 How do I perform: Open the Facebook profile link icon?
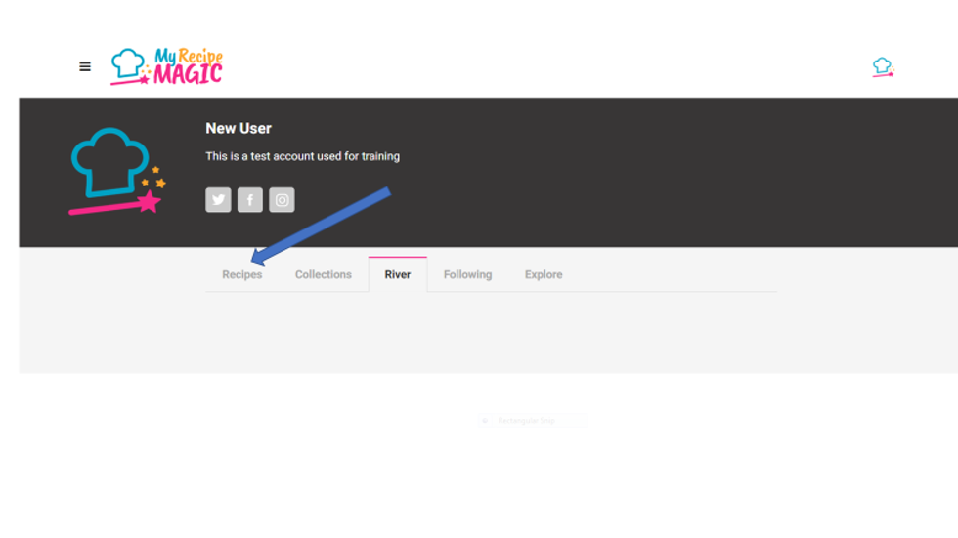[x=250, y=200]
